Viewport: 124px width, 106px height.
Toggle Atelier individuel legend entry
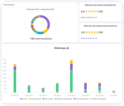pyautogui.click(x=64, y=99)
